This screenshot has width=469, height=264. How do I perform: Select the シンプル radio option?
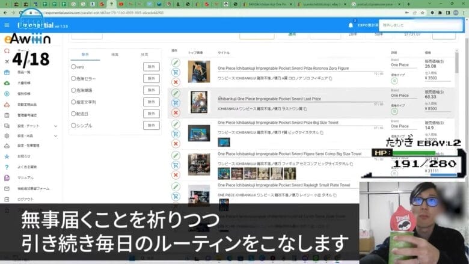tap(73, 125)
